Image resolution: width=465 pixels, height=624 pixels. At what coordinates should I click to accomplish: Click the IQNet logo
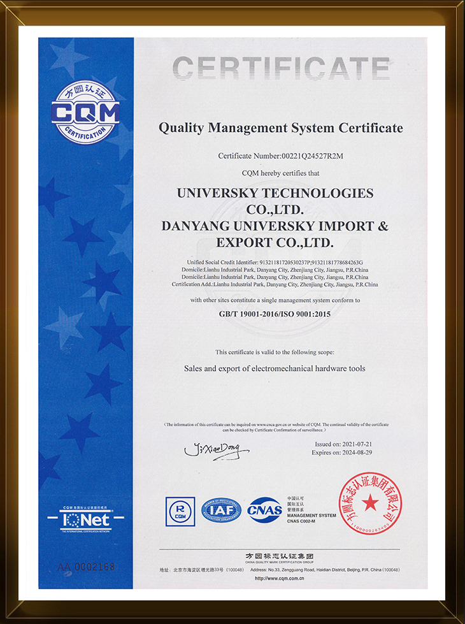click(x=85, y=519)
